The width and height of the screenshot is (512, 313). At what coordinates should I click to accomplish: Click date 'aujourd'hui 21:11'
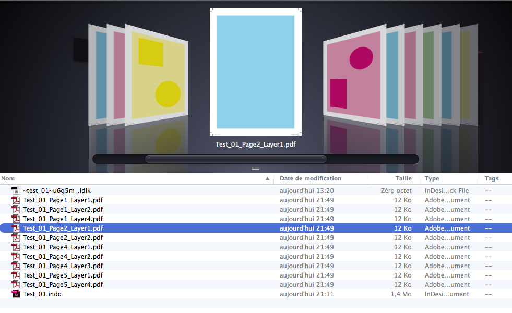pyautogui.click(x=306, y=294)
